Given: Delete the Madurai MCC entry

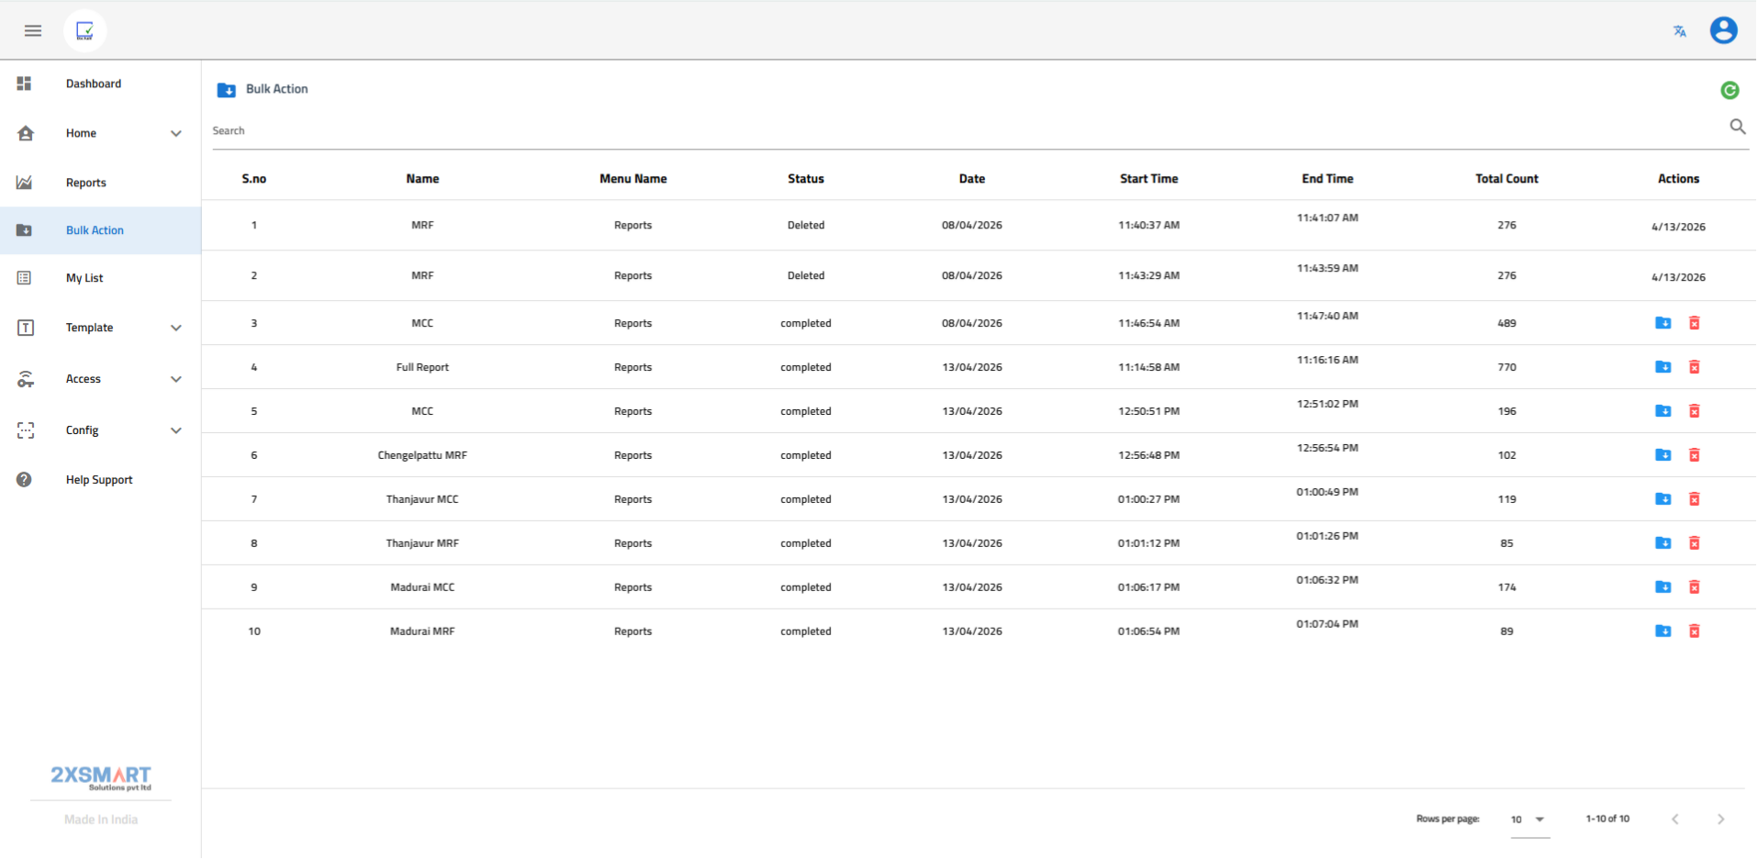Looking at the screenshot, I should [x=1695, y=587].
